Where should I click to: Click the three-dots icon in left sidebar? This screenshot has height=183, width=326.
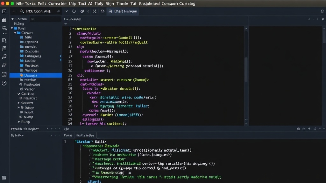point(4,34)
